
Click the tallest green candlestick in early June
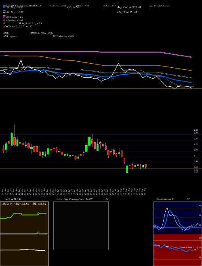click(12, 139)
